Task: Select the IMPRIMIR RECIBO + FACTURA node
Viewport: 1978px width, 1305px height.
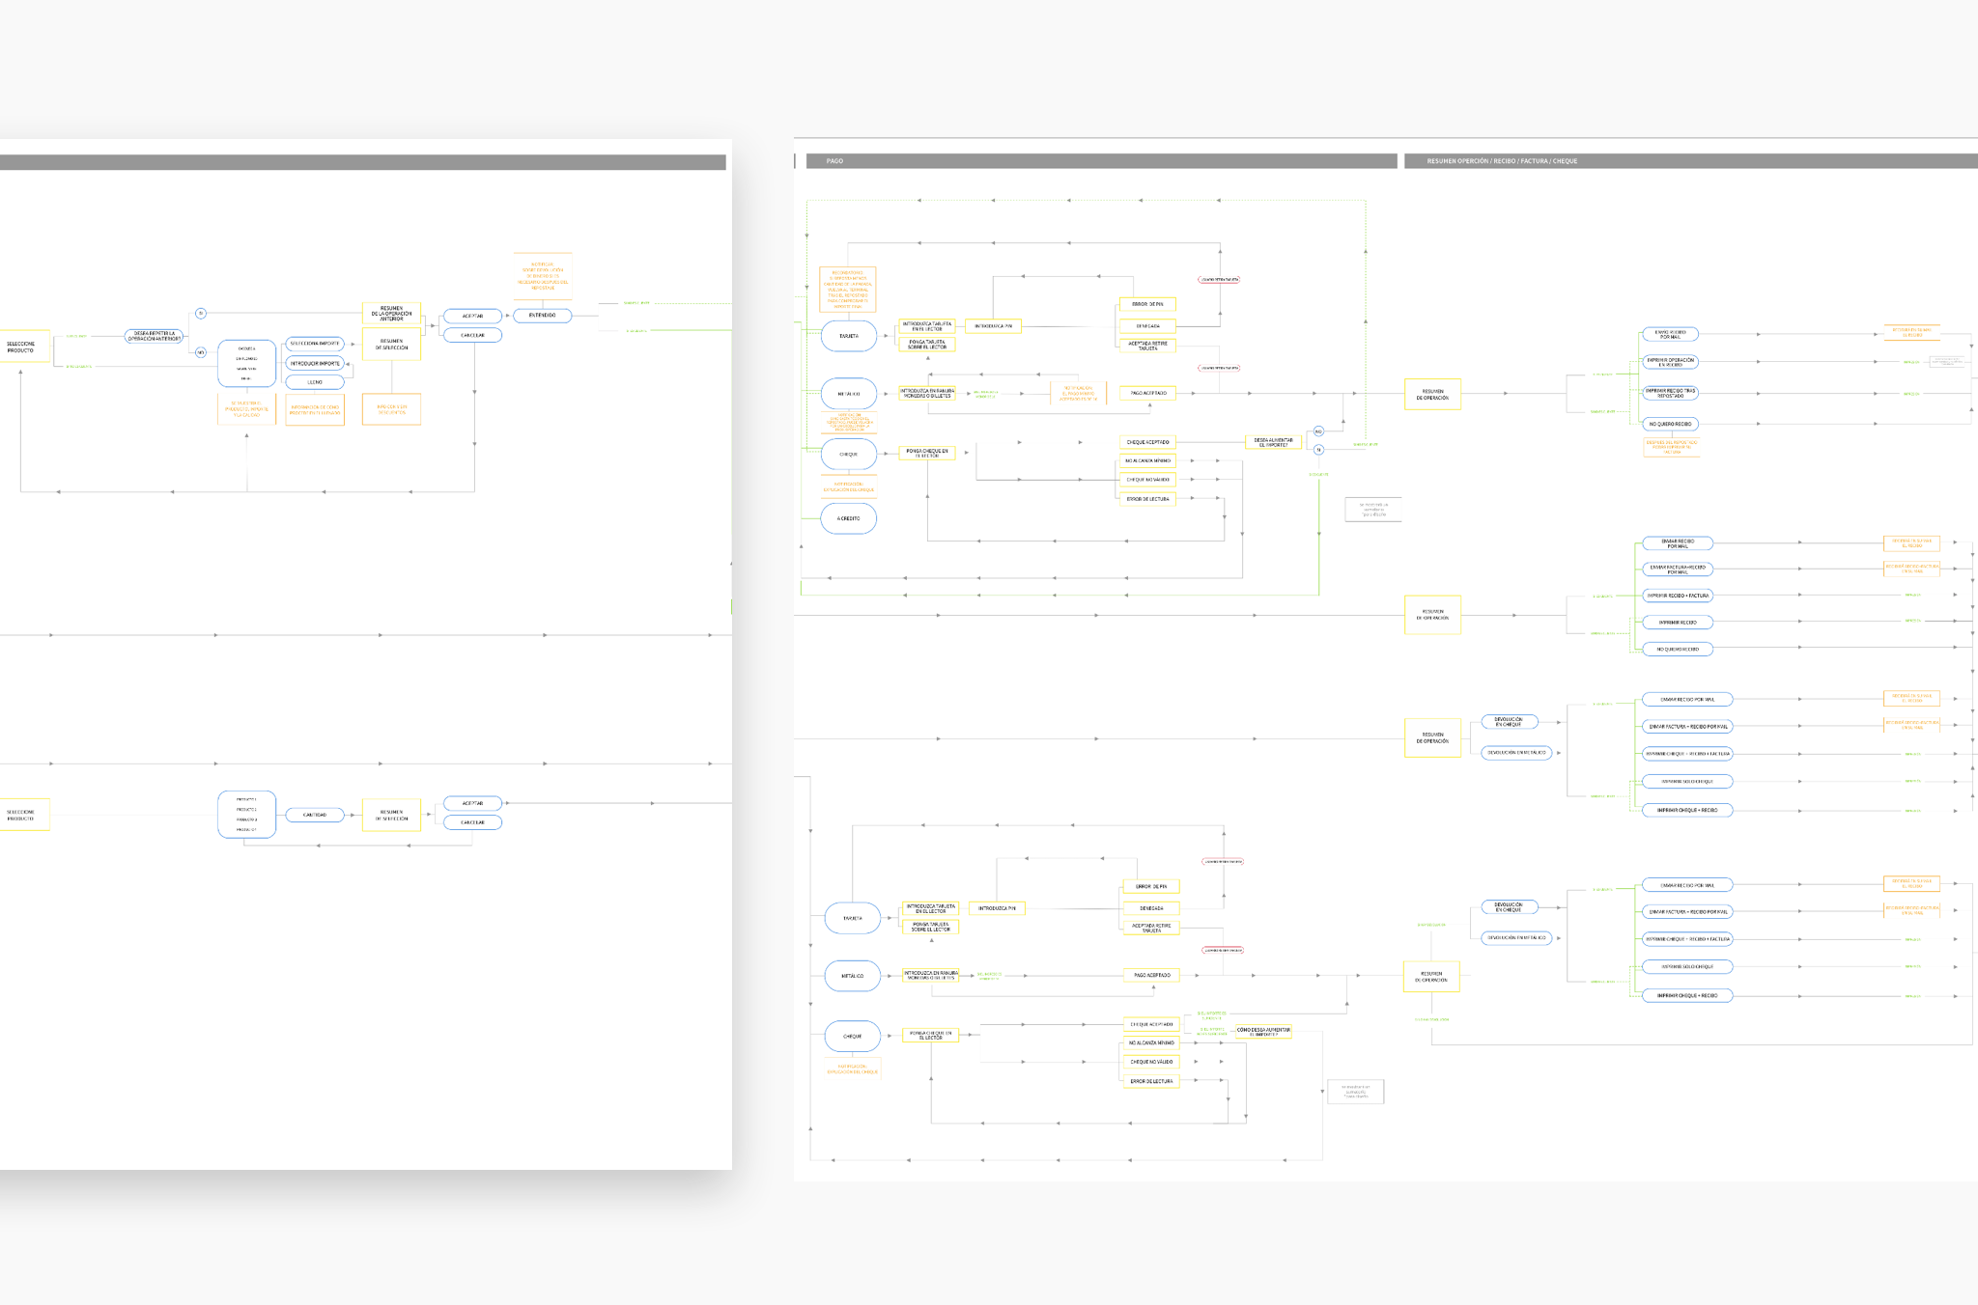Action: [1678, 596]
